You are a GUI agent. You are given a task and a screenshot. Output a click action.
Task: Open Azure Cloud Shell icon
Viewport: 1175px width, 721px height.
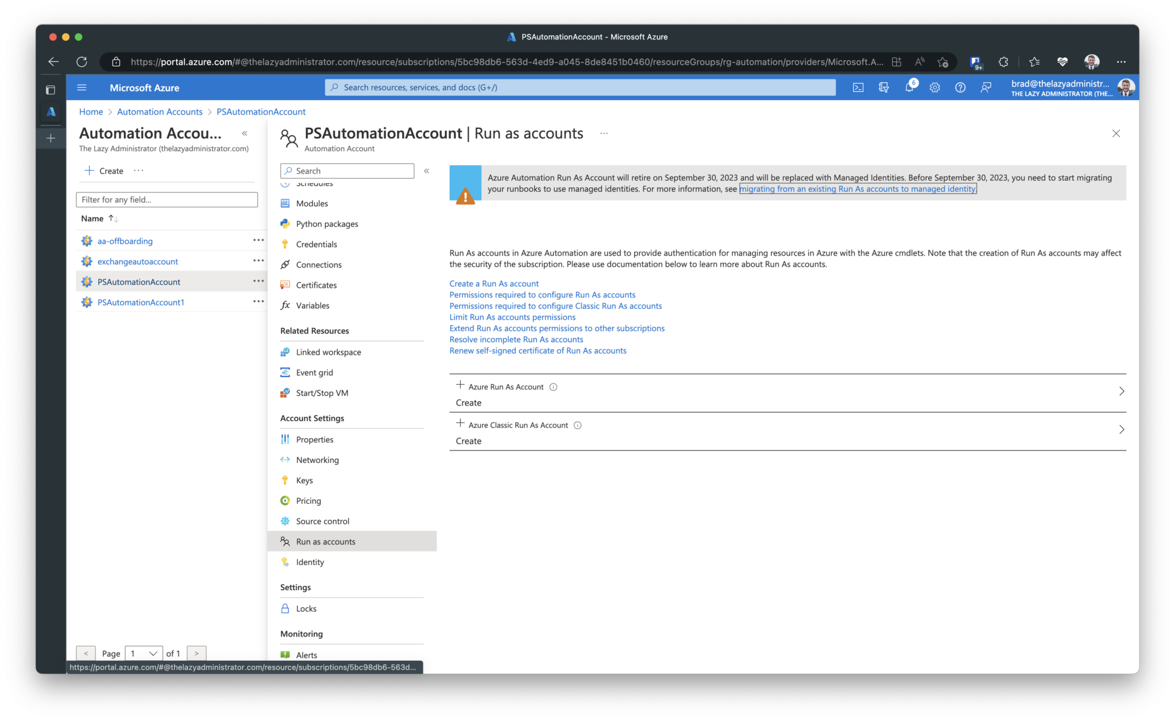(858, 88)
